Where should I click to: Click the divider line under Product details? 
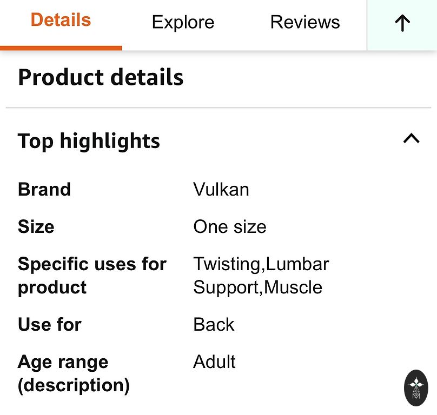(219, 108)
